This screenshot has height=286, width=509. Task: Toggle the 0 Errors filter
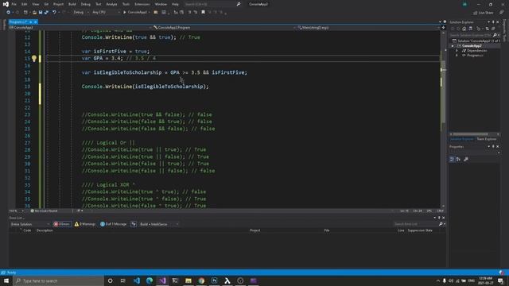click(x=62, y=224)
